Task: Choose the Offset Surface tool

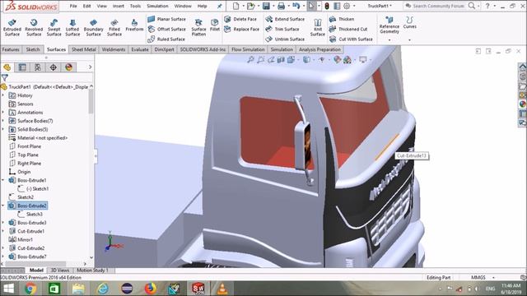Action: (166, 30)
